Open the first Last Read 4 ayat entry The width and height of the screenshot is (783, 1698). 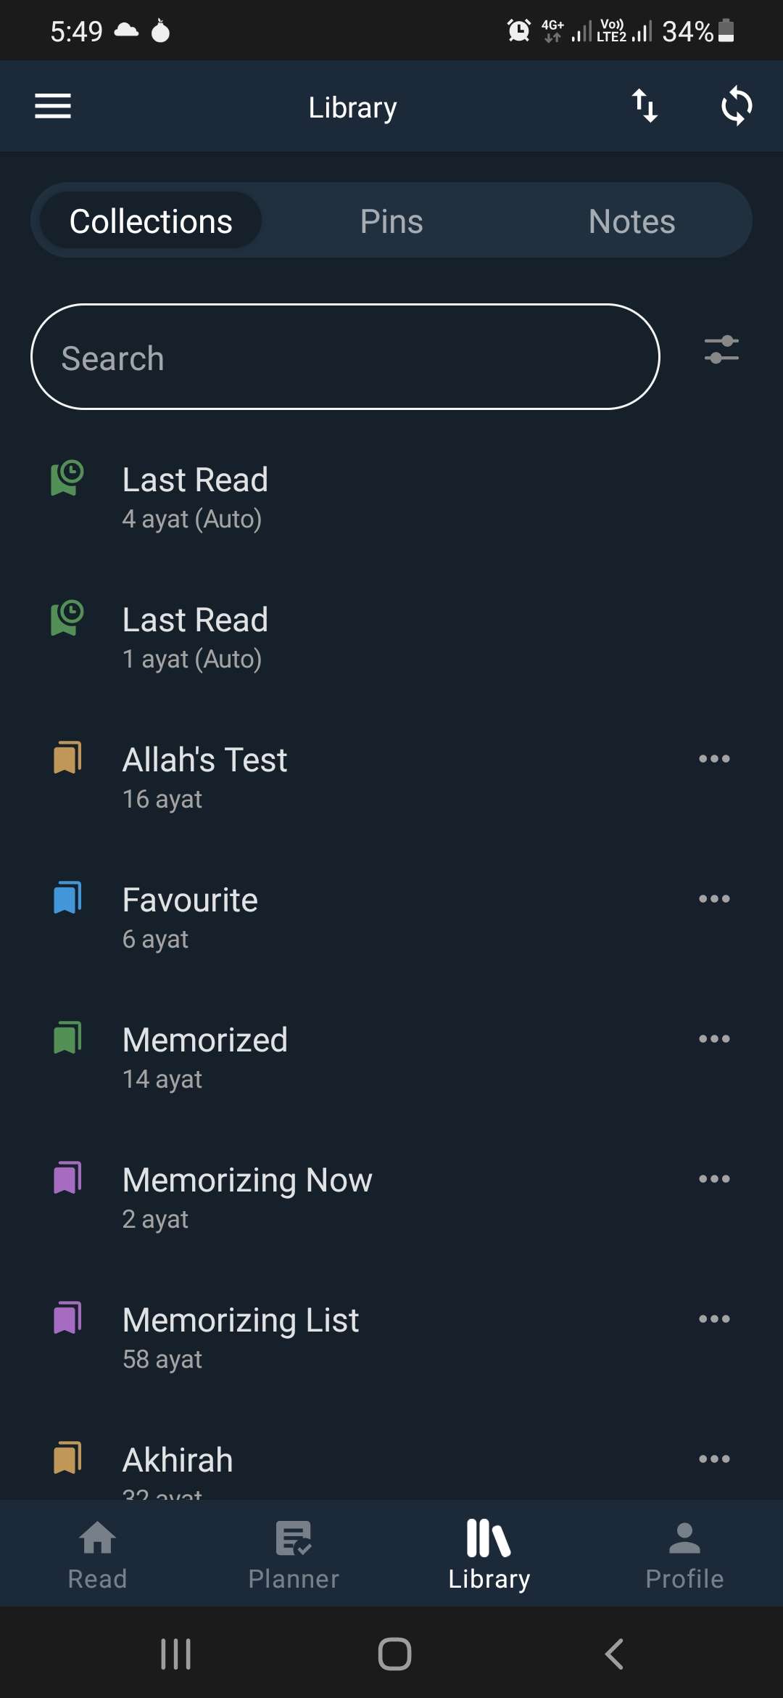coord(391,499)
